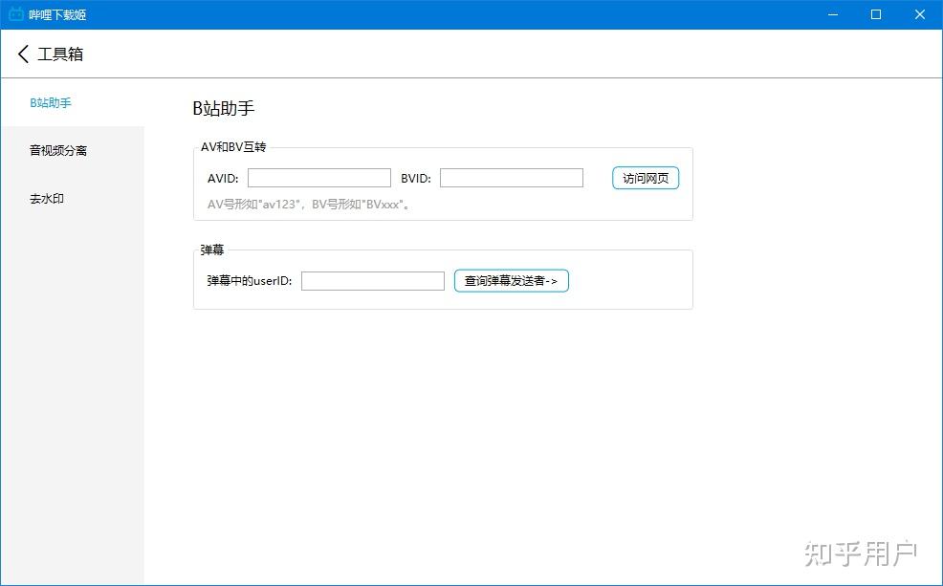
Task: Click the BVID: label
Action: pos(416,179)
